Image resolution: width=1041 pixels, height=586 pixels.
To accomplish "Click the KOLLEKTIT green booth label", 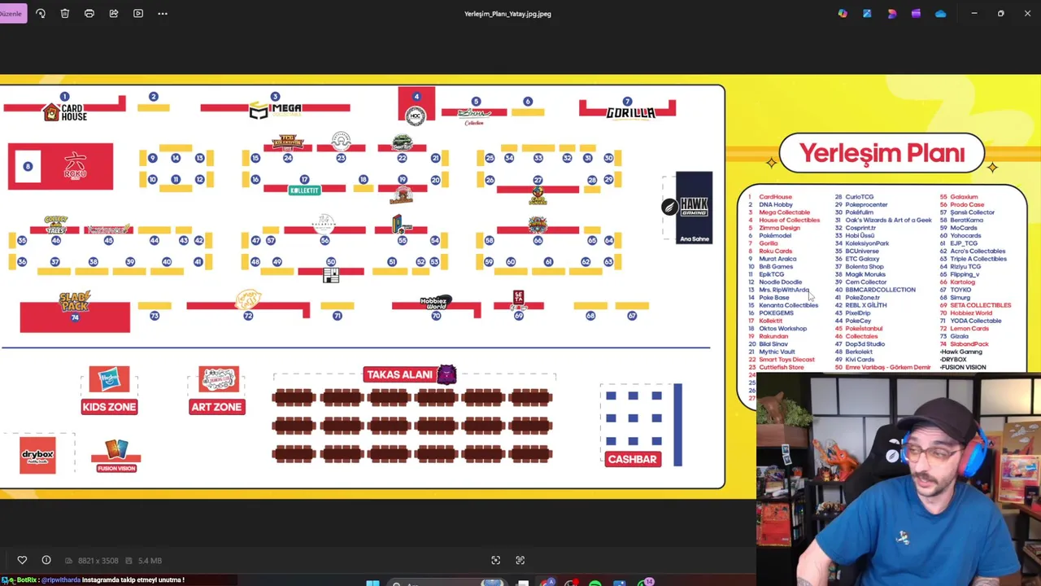I will (304, 190).
